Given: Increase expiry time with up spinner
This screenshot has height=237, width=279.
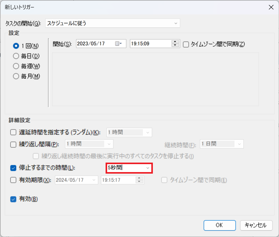Looking at the screenshot, I should click(x=139, y=178).
